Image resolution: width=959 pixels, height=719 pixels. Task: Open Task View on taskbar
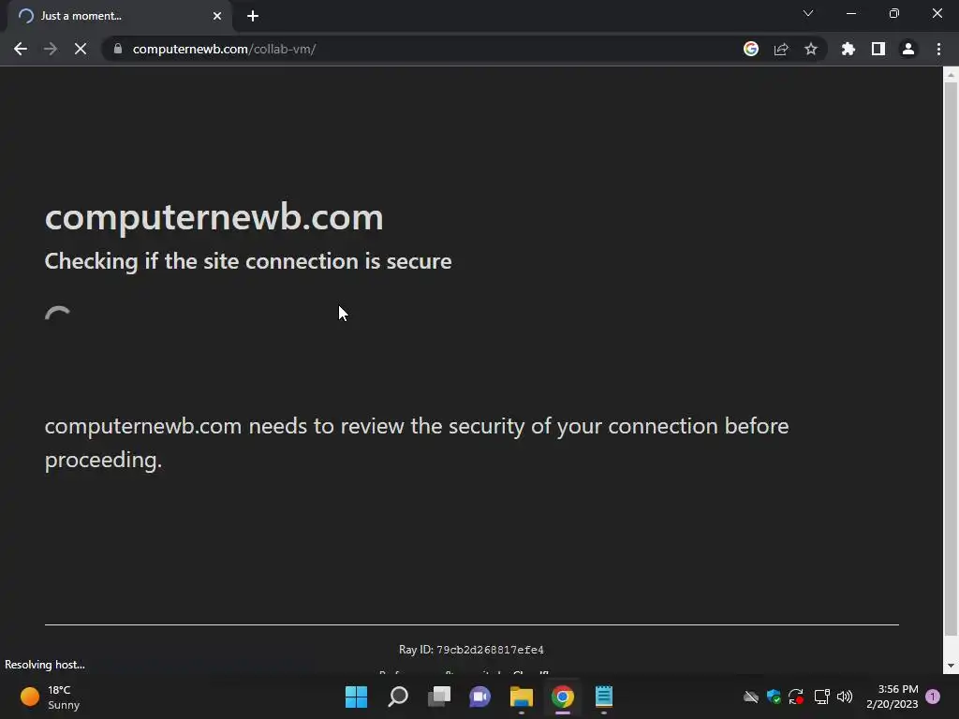[439, 697]
